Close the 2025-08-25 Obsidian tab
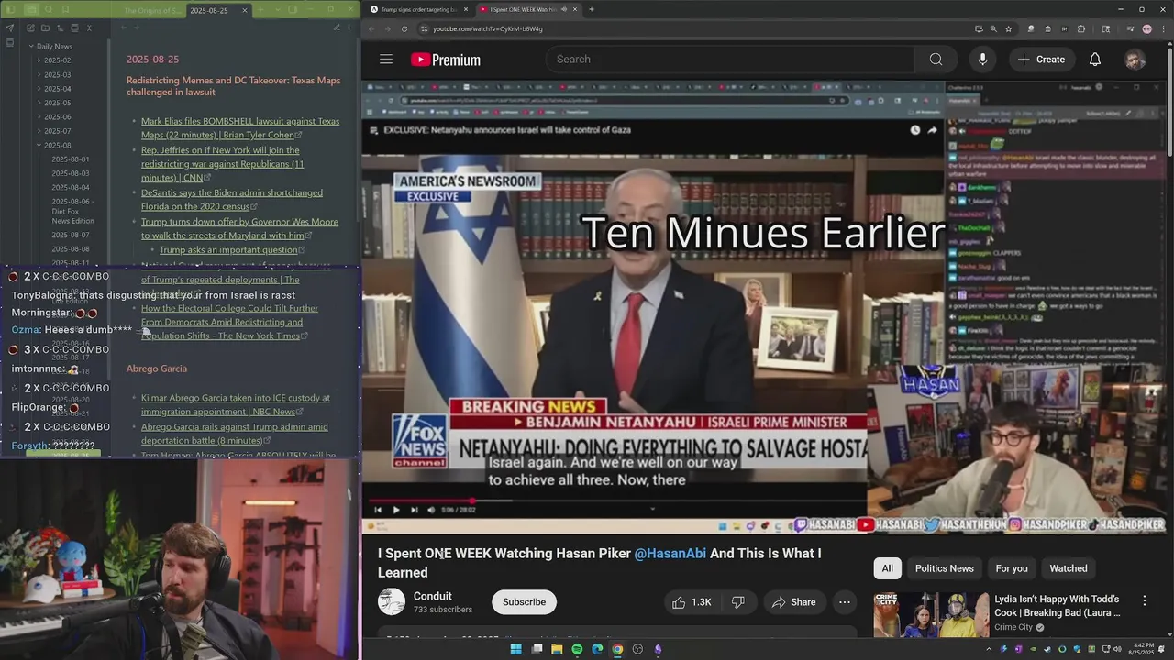 point(244,10)
